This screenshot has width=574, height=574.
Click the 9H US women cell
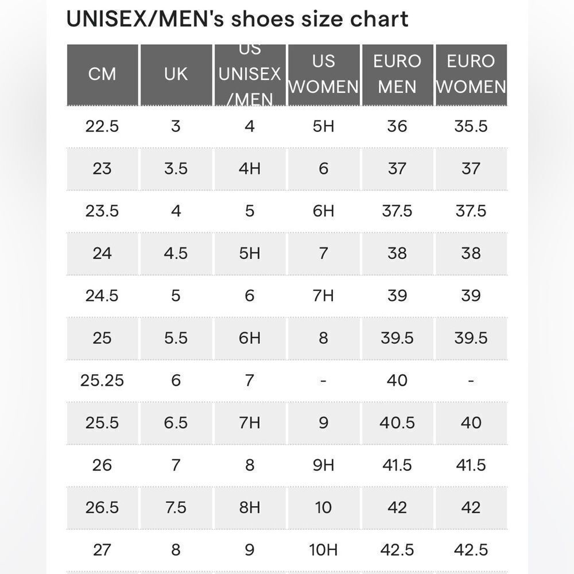click(324, 466)
